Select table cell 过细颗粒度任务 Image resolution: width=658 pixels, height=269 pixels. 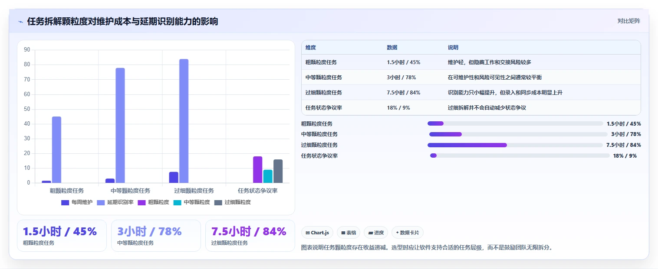click(x=324, y=93)
